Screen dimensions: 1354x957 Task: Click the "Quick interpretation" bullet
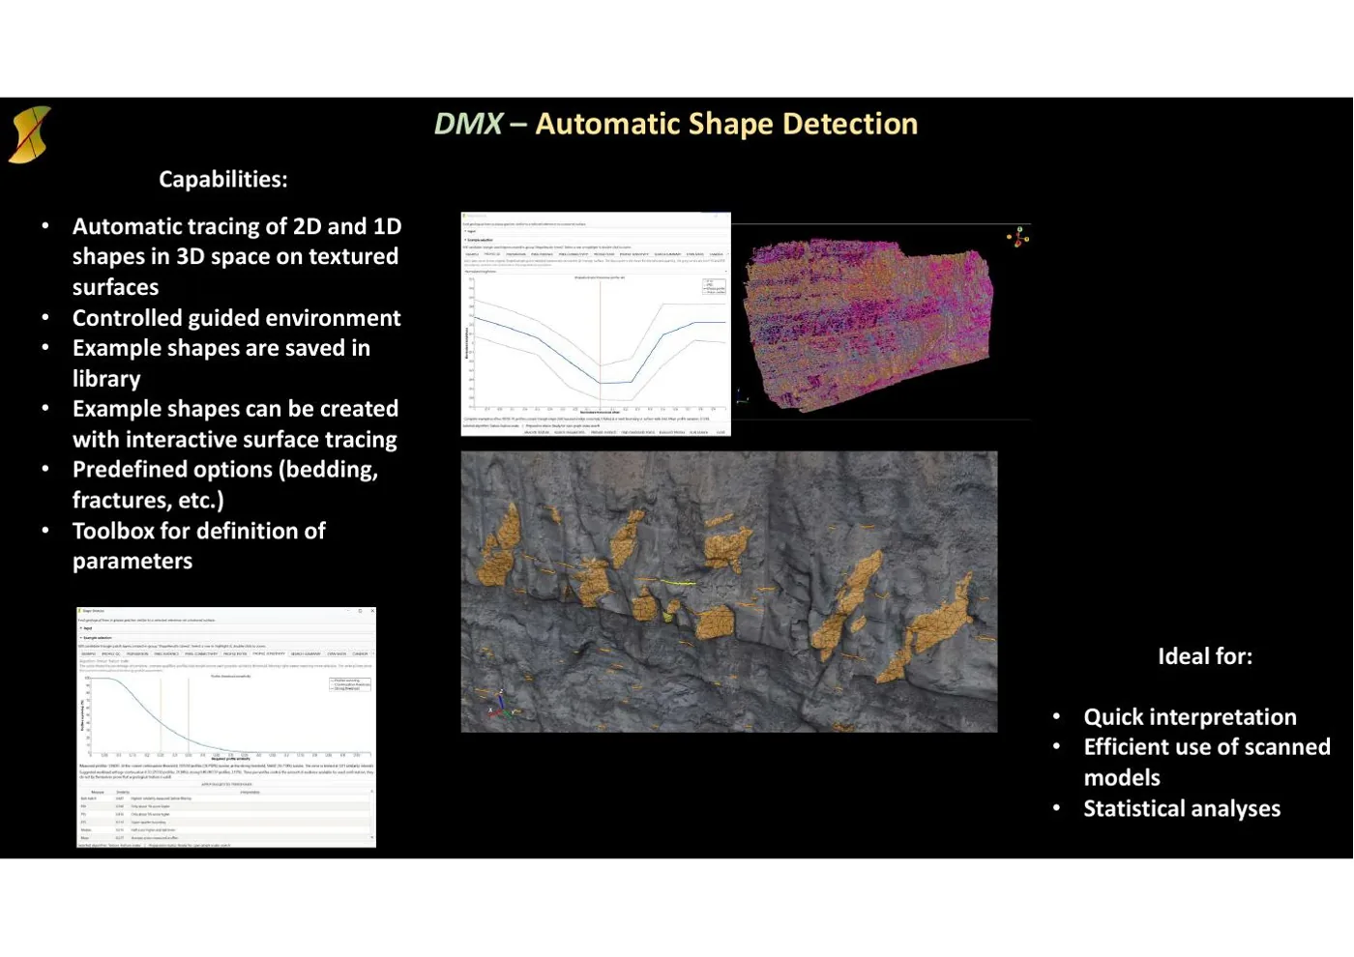(x=1190, y=717)
